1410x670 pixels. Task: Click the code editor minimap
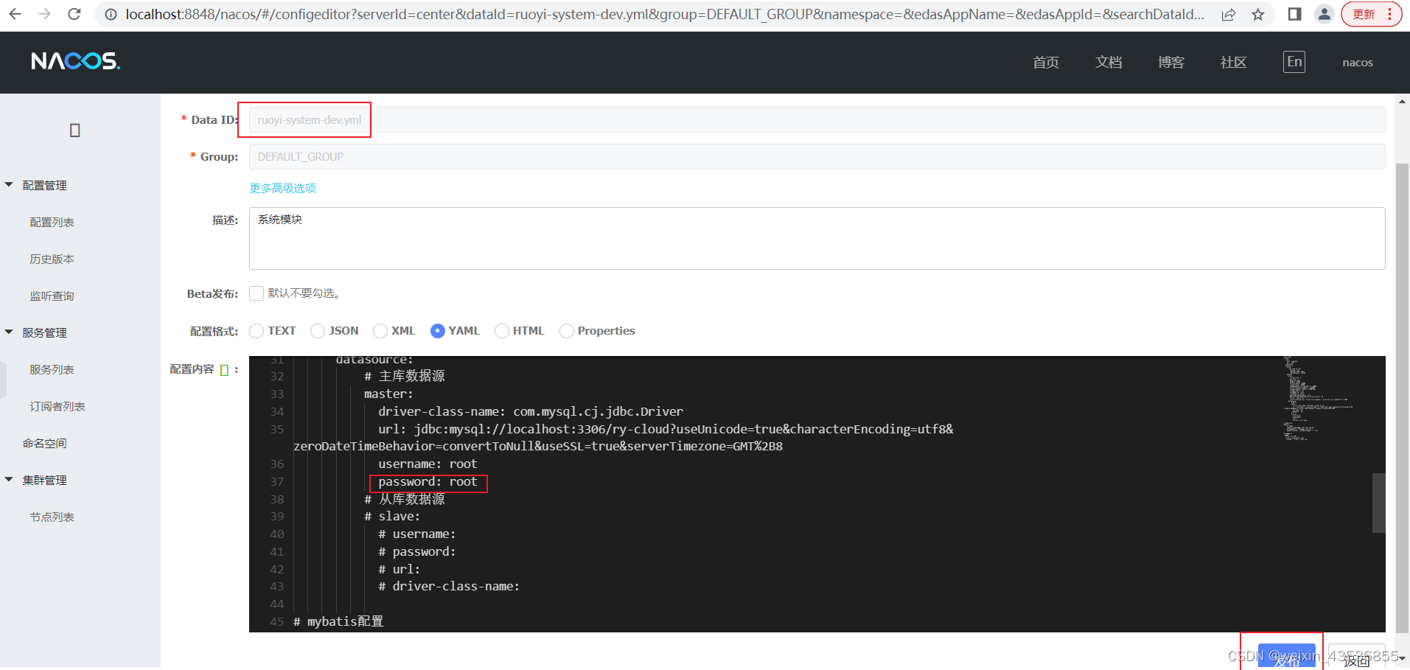pyautogui.click(x=1319, y=398)
